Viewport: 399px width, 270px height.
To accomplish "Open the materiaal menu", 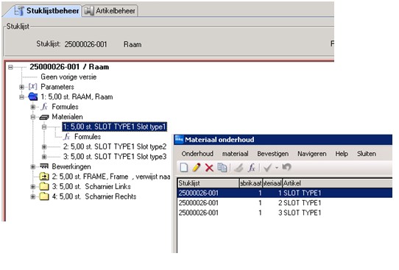I will [236, 154].
